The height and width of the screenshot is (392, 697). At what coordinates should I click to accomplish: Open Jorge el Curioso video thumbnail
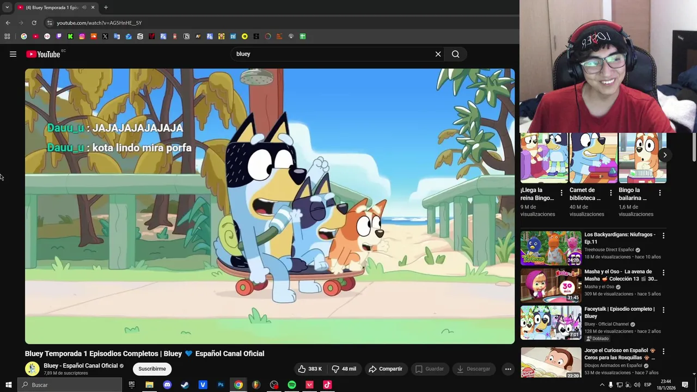[x=551, y=363]
